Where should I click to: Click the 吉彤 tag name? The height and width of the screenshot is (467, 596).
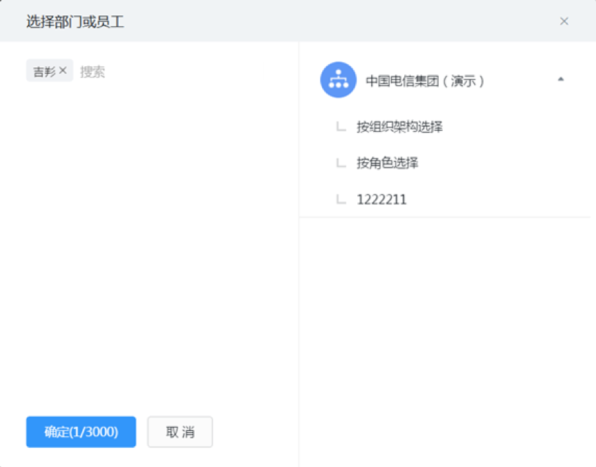(x=44, y=71)
